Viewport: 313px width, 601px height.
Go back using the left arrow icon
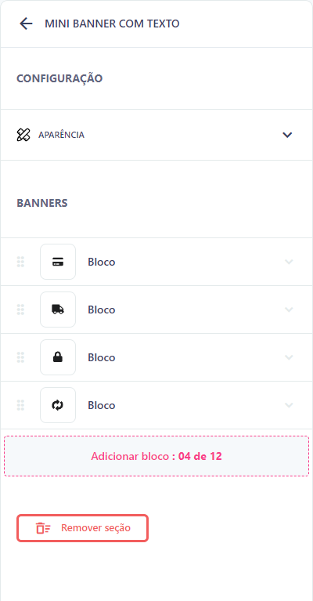(x=26, y=24)
